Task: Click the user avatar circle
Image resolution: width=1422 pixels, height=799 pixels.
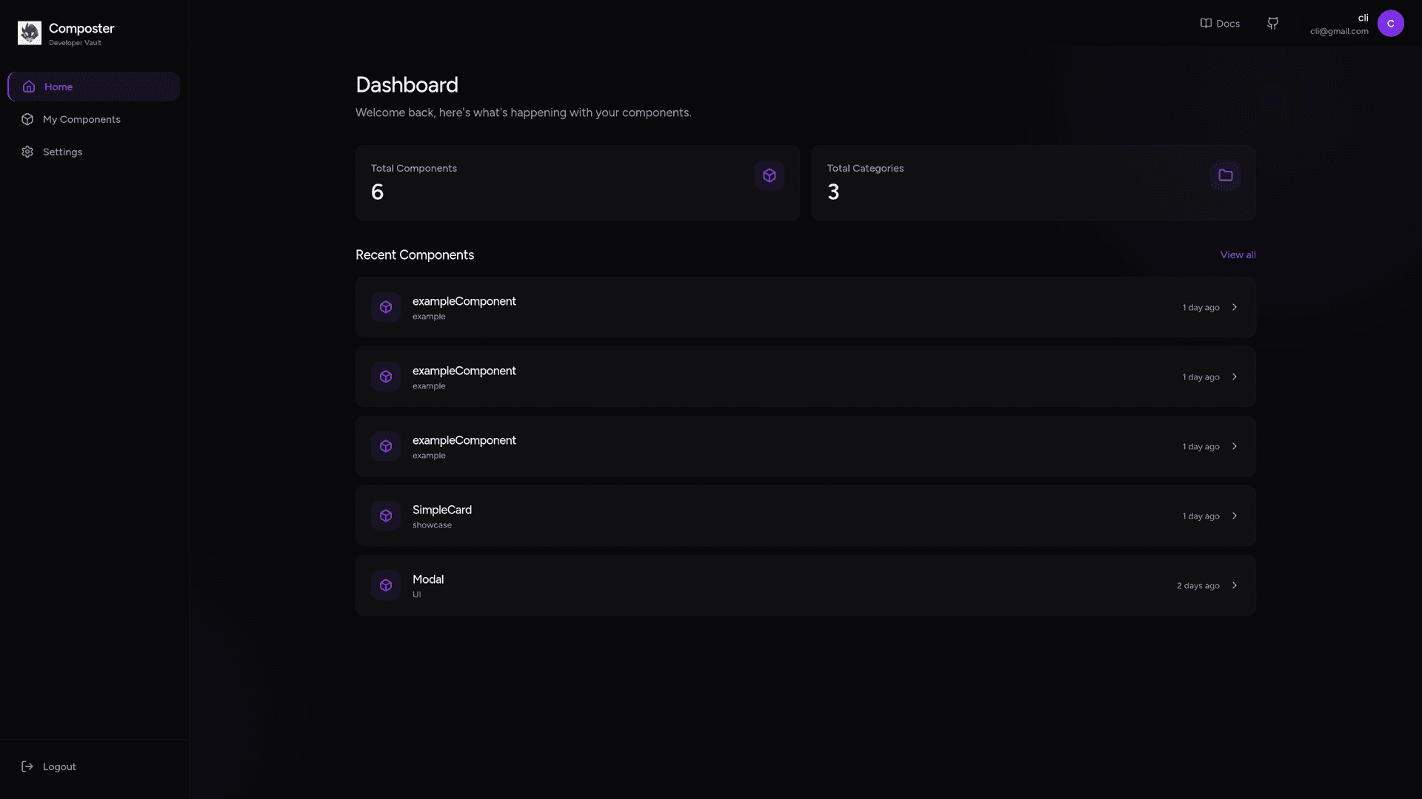Action: 1390,24
